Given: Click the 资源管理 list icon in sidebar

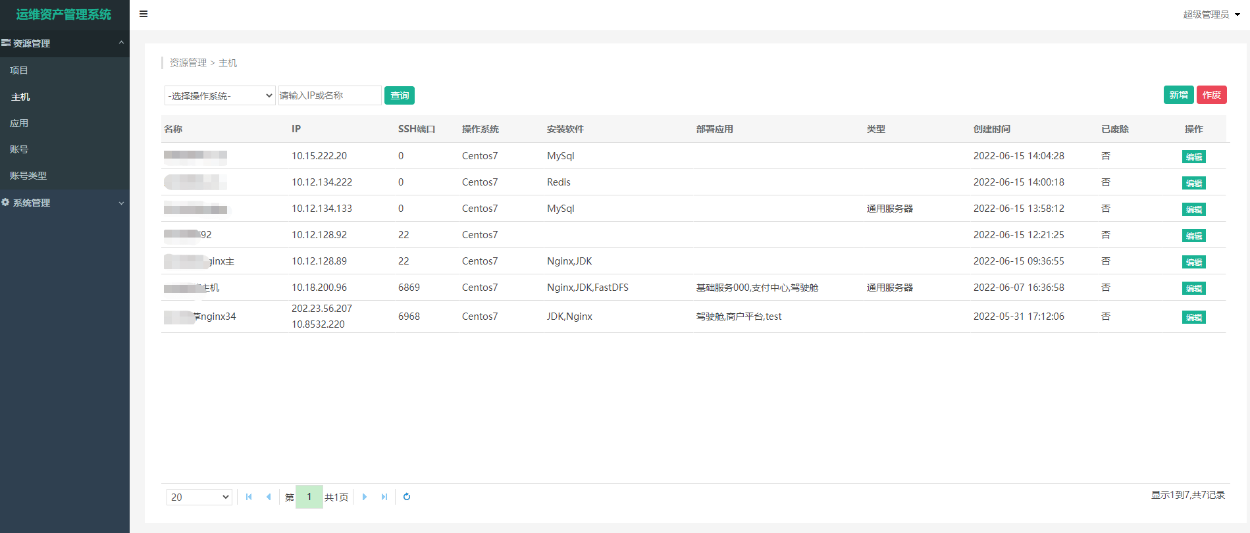Looking at the screenshot, I should coord(6,43).
